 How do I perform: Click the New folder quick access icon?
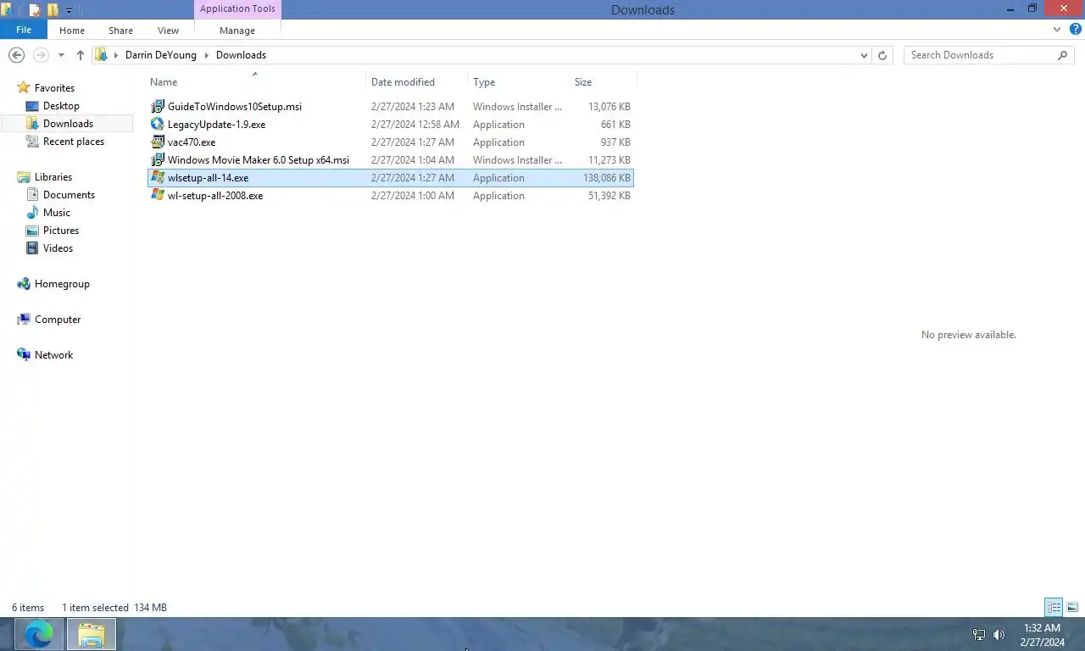point(53,10)
